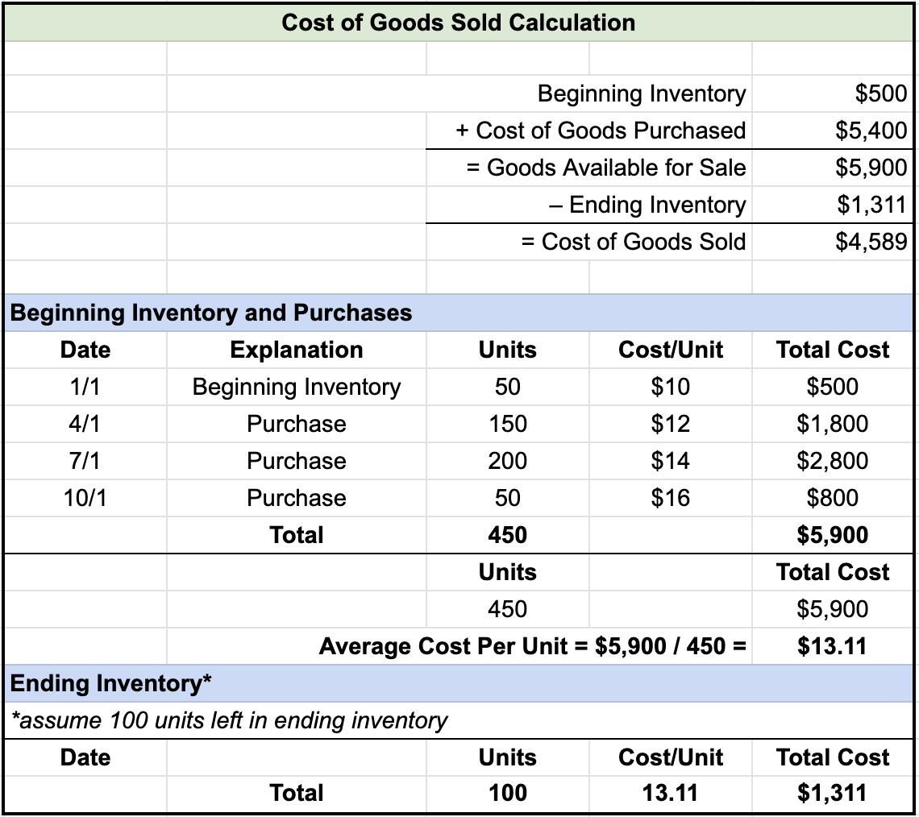This screenshot has height=817, width=919.
Task: Click the $5,900 grand total cell
Action: [x=834, y=534]
